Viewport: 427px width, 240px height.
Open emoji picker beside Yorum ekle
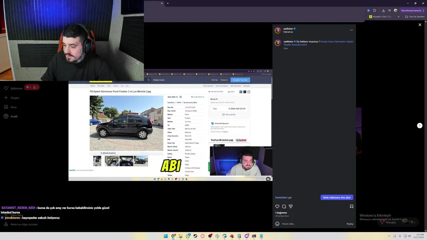(x=277, y=224)
